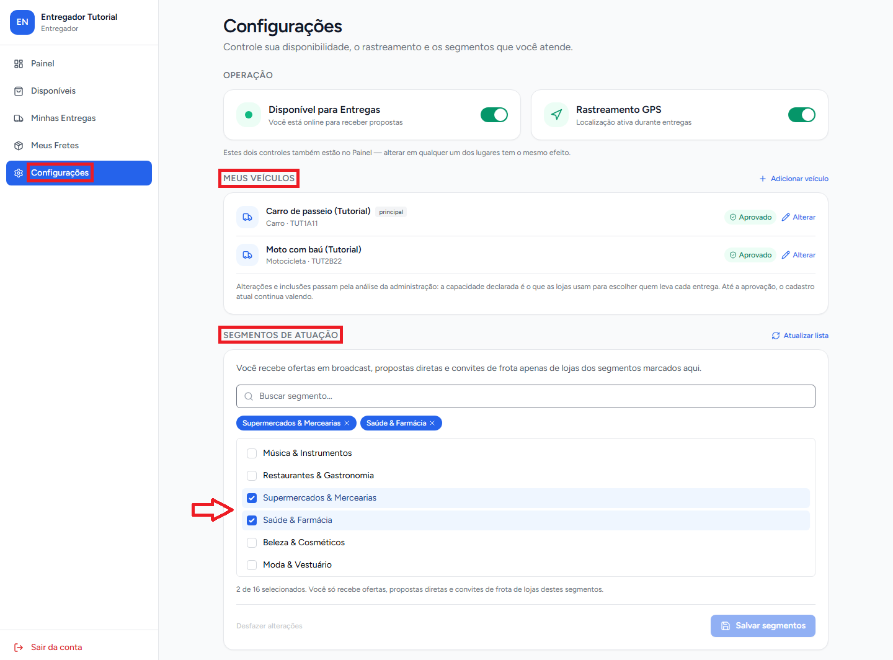Viewport: 893px width, 660px height.
Task: Focus the Buscar segmento search field
Action: [526, 396]
